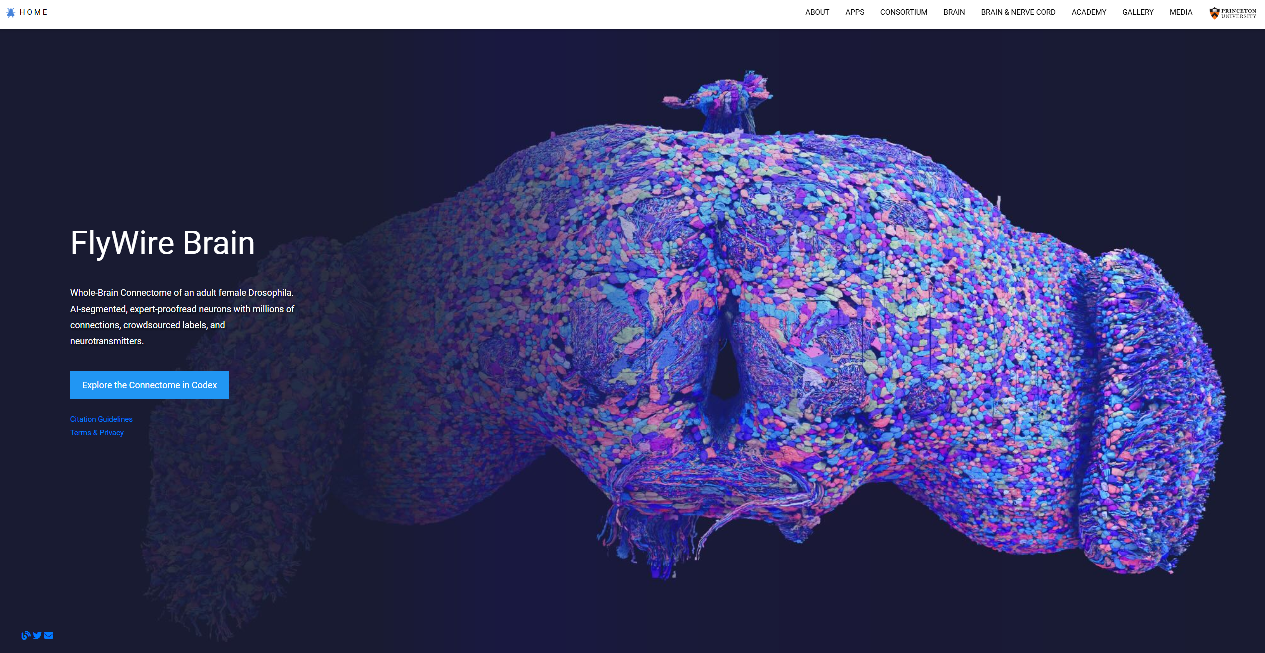
Task: Select the ACADEMY nav item
Action: point(1089,12)
